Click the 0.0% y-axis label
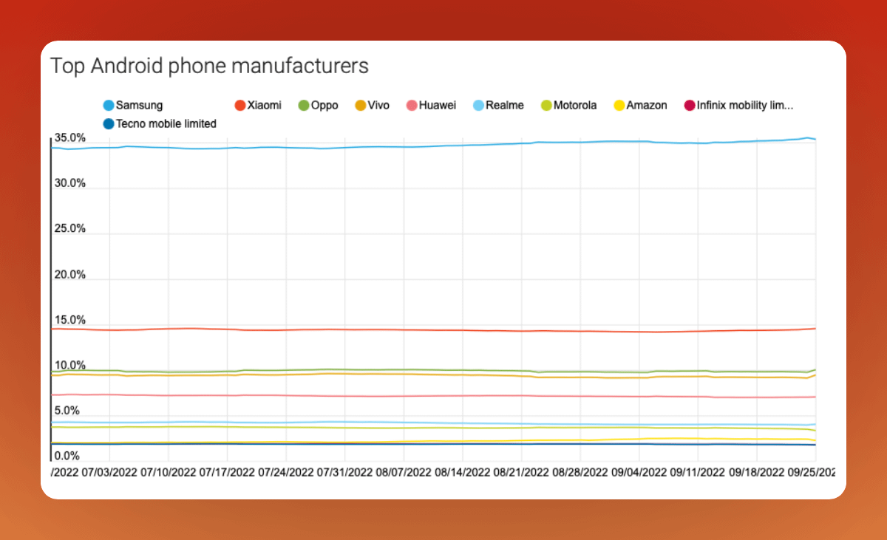This screenshot has height=540, width=887. 67,457
